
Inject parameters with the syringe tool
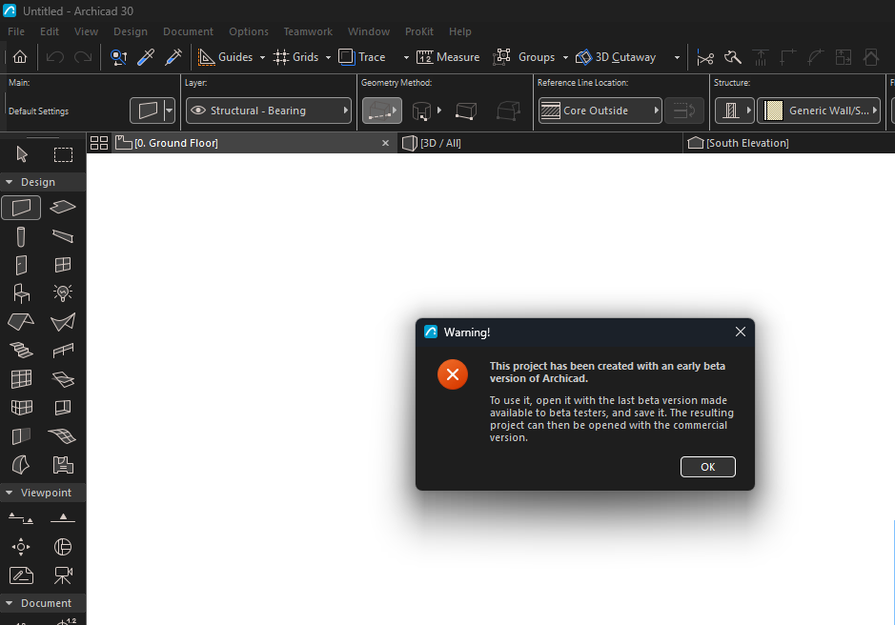tap(173, 57)
